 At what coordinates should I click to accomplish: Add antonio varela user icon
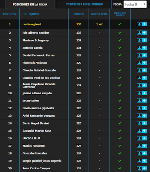142,48
